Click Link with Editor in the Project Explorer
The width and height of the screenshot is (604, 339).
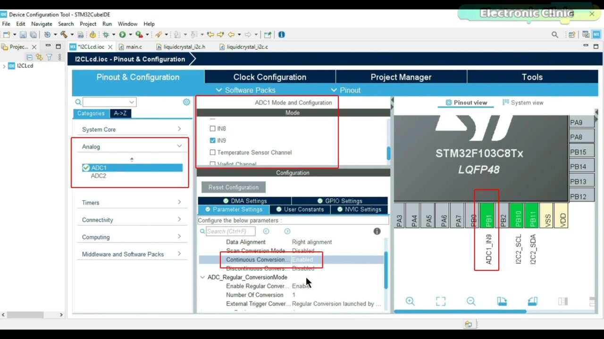coord(39,57)
